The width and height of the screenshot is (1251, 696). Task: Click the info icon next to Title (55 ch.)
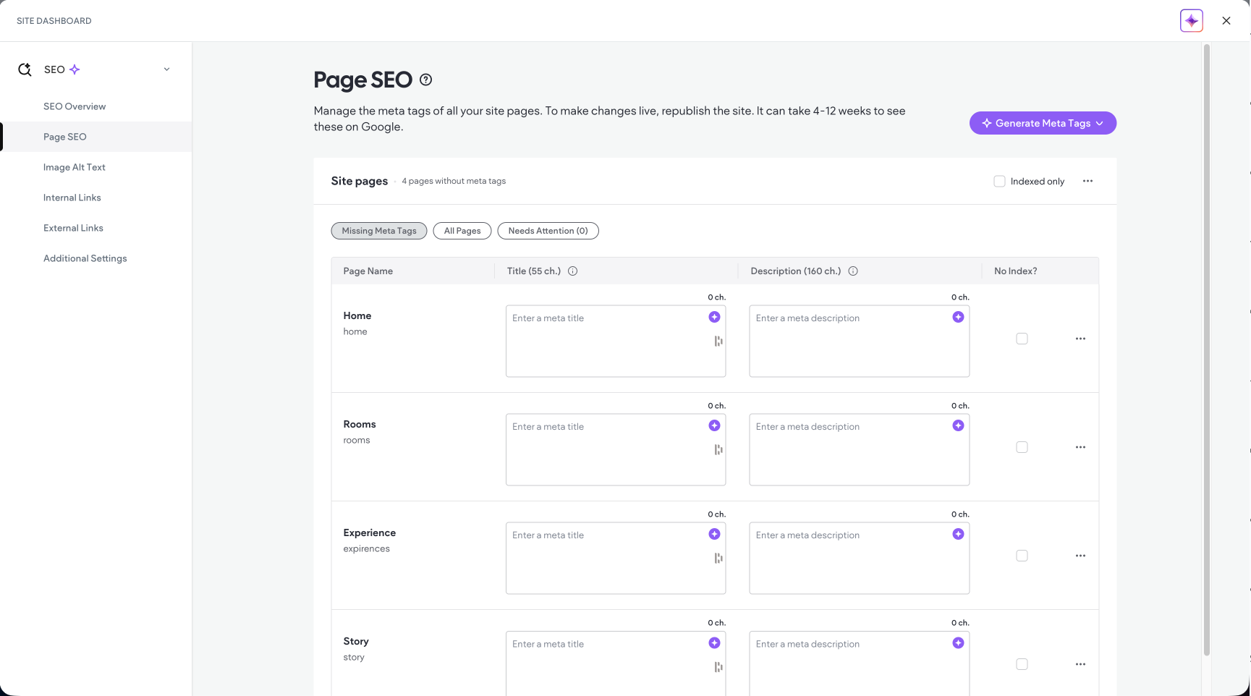click(x=572, y=271)
